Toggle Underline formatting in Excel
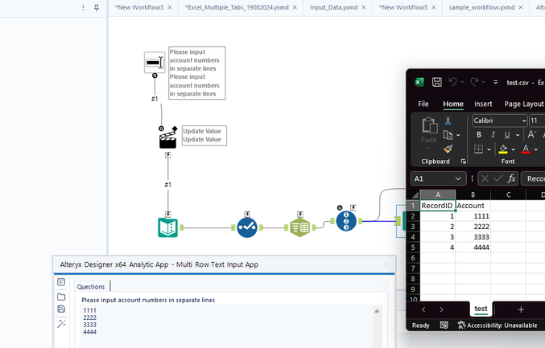The width and height of the screenshot is (545, 348). coord(507,135)
